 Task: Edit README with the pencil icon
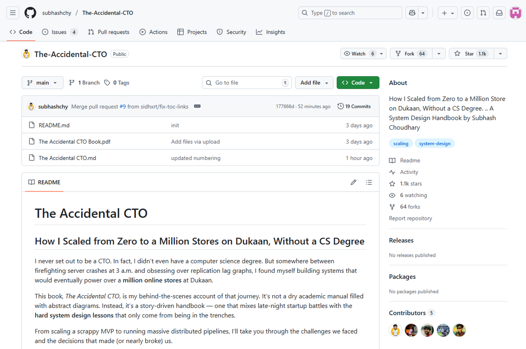tap(353, 182)
